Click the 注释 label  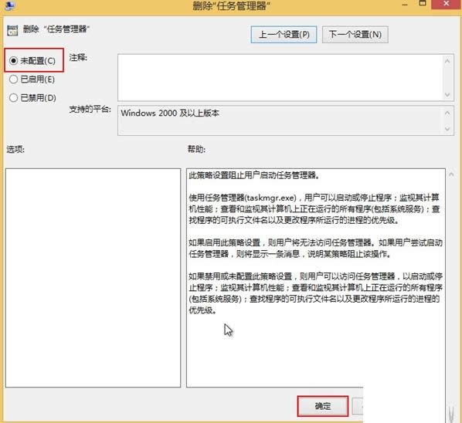pos(78,57)
